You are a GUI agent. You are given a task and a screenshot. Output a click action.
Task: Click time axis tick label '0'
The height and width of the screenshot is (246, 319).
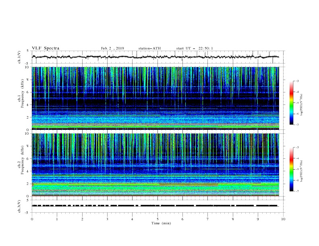tap(32, 219)
